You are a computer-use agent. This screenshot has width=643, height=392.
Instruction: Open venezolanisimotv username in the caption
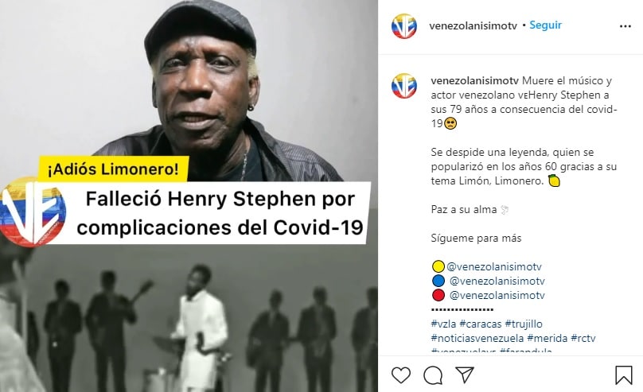point(475,80)
